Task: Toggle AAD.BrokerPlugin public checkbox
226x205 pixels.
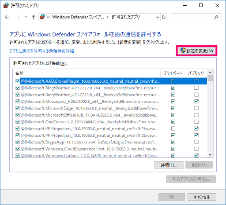Action: click(196, 81)
